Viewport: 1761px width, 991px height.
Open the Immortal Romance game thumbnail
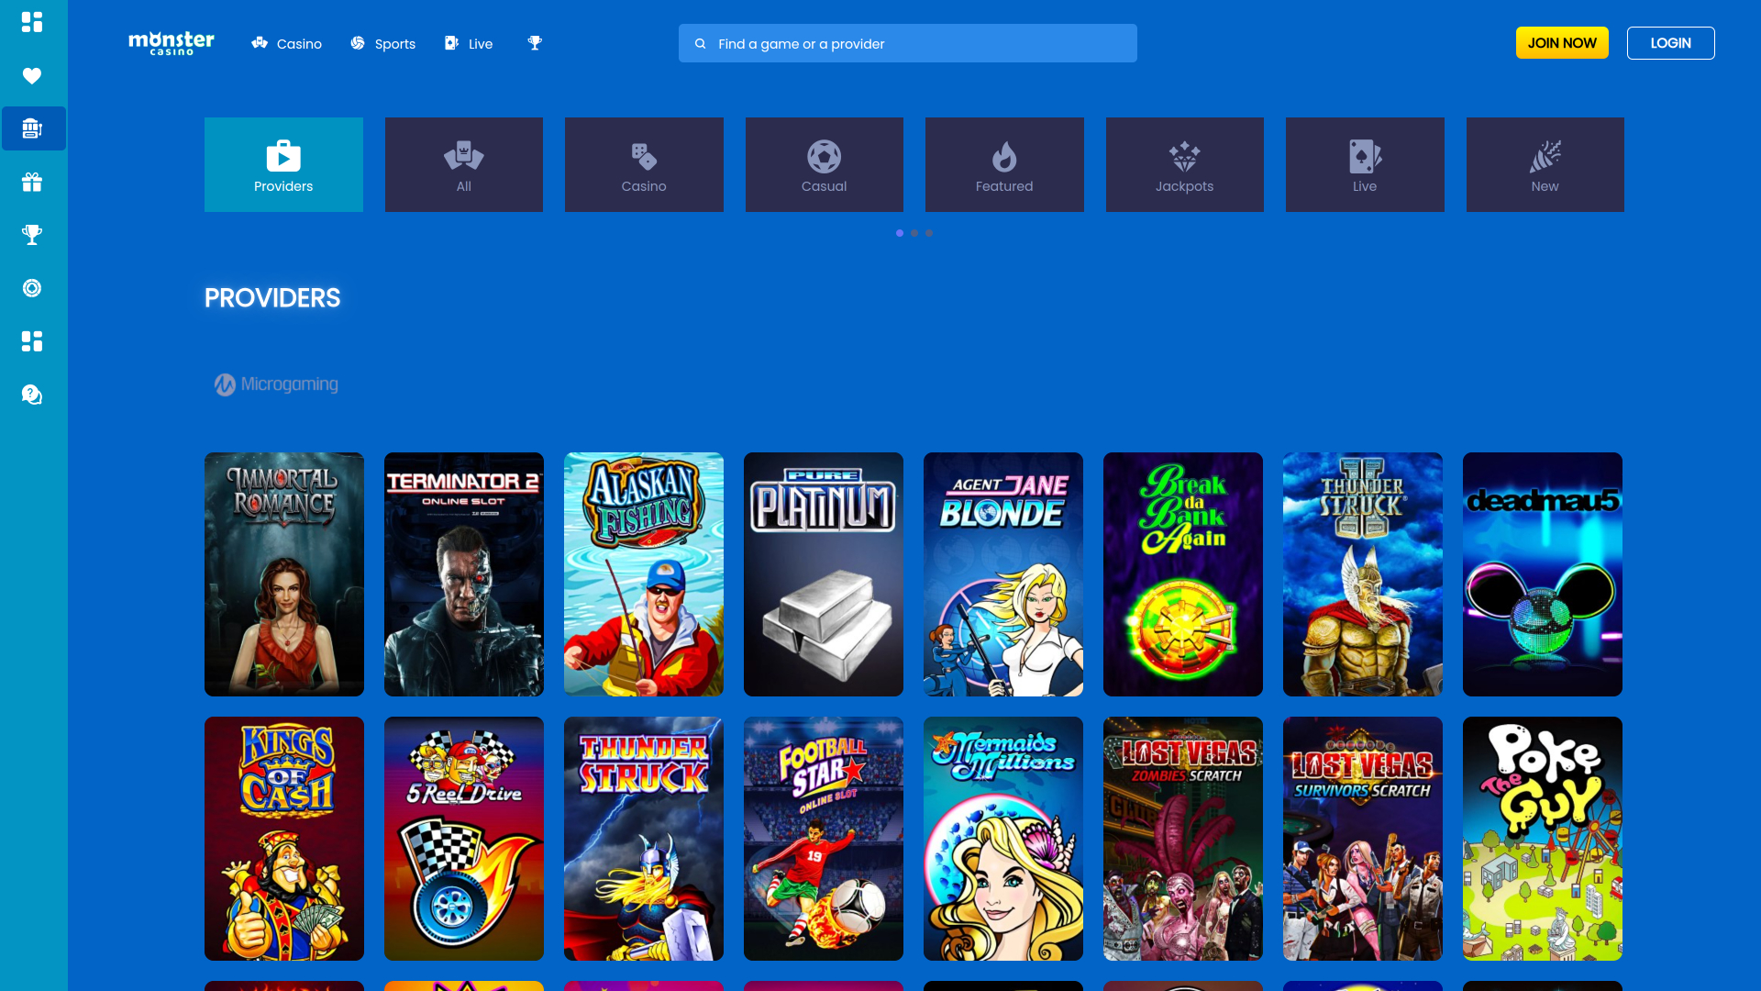[283, 573]
